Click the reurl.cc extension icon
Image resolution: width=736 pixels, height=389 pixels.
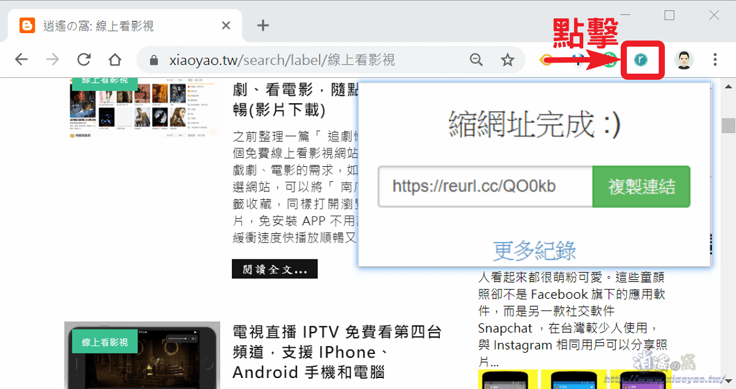coord(642,60)
